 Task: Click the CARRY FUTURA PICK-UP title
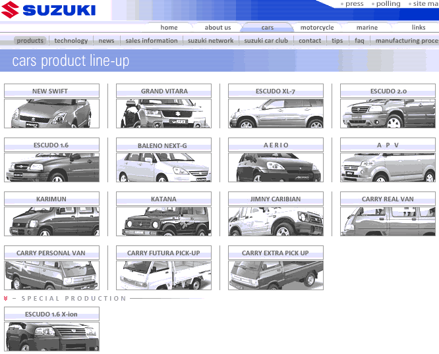[x=163, y=253]
